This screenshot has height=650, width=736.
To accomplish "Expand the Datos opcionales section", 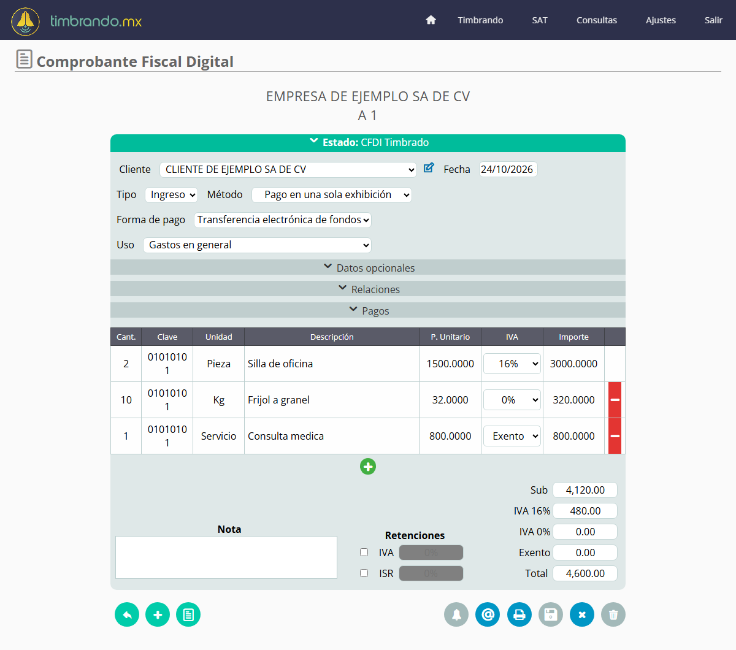I will (368, 267).
